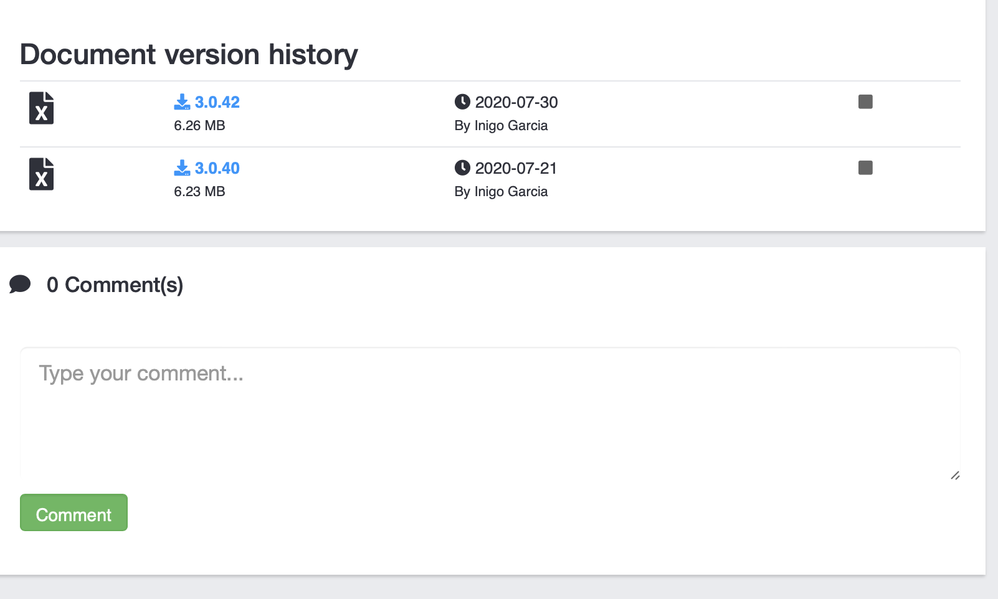Click the clock icon next to 2020-07-21
Image resolution: width=998 pixels, height=599 pixels.
(x=462, y=167)
